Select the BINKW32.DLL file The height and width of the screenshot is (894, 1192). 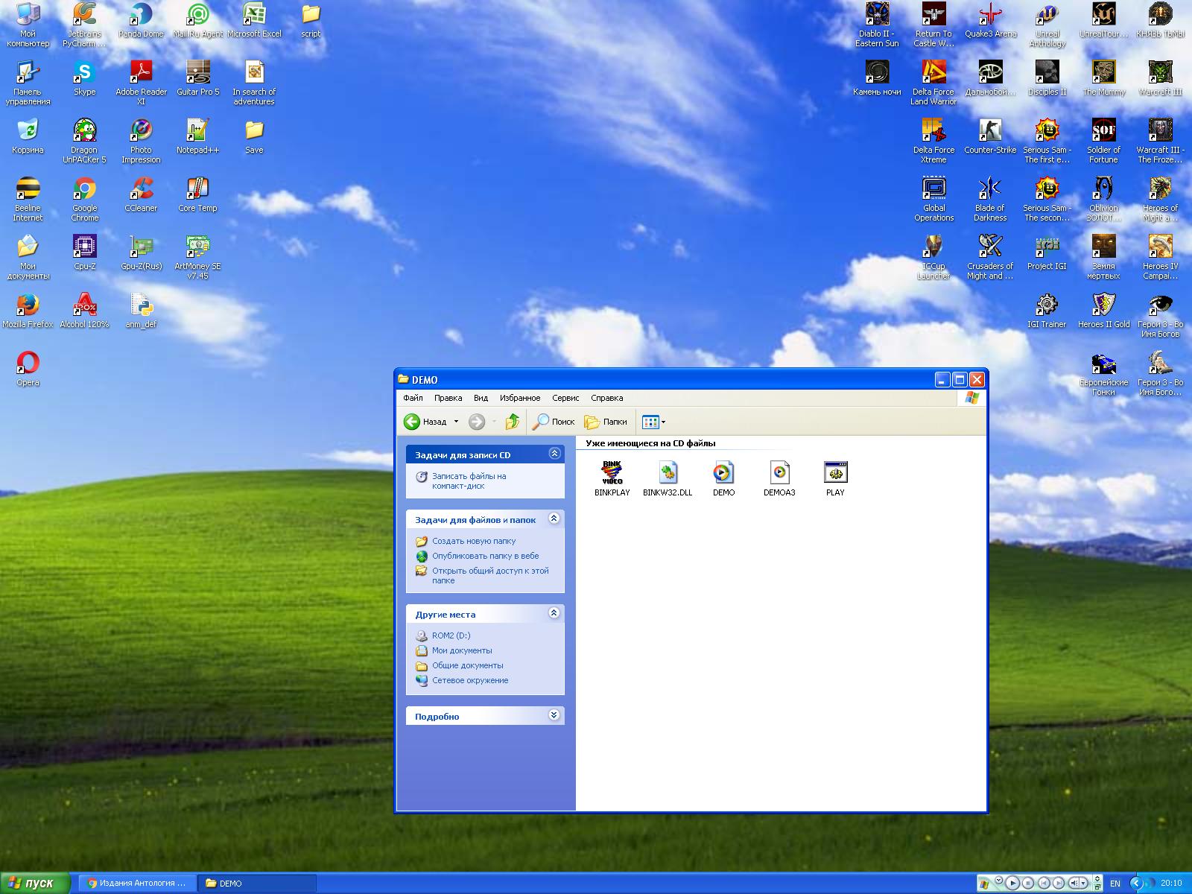pos(668,472)
